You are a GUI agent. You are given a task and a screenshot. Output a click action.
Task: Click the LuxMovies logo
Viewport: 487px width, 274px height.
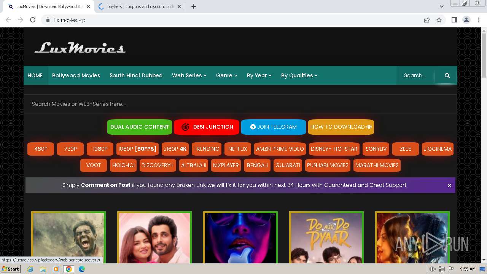(80, 48)
